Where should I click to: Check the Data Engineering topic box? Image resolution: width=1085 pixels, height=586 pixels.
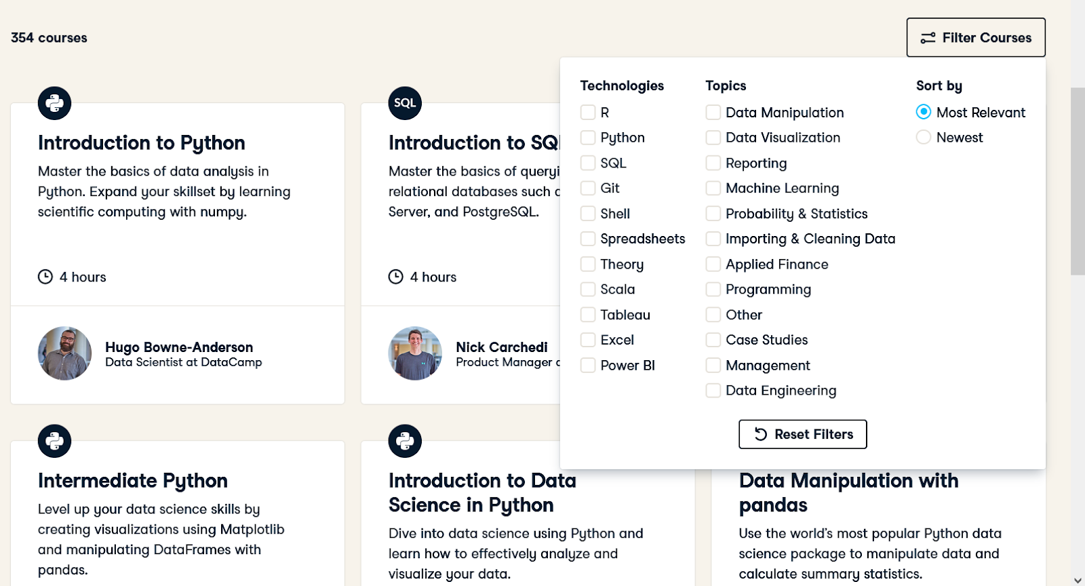pyautogui.click(x=713, y=391)
